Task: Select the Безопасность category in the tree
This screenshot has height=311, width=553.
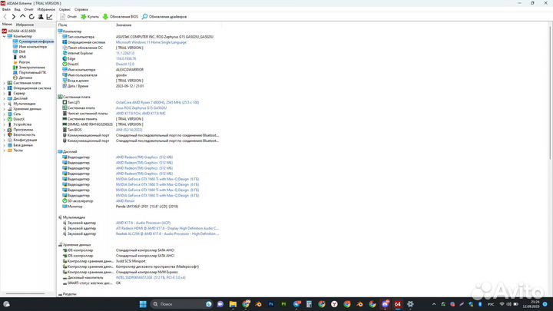Action: tap(24, 134)
